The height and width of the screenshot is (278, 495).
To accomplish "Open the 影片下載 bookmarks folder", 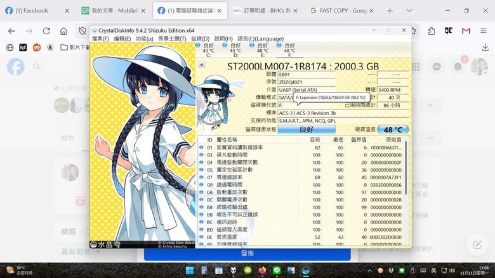I will click(75, 47).
